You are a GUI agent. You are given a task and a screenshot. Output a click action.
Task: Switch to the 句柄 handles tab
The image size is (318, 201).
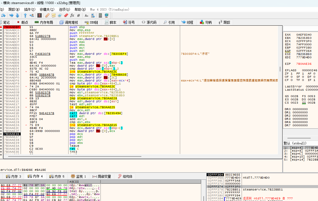coord(206,22)
